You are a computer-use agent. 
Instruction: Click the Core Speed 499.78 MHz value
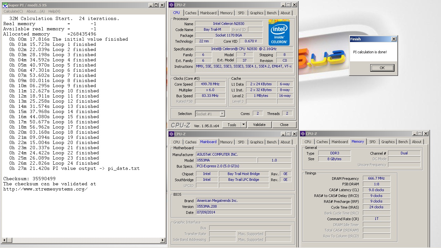(210, 84)
